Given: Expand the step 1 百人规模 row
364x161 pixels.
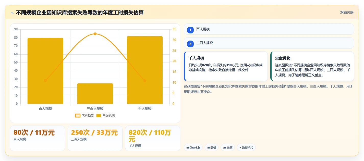Looking at the screenshot, I should [x=269, y=29].
